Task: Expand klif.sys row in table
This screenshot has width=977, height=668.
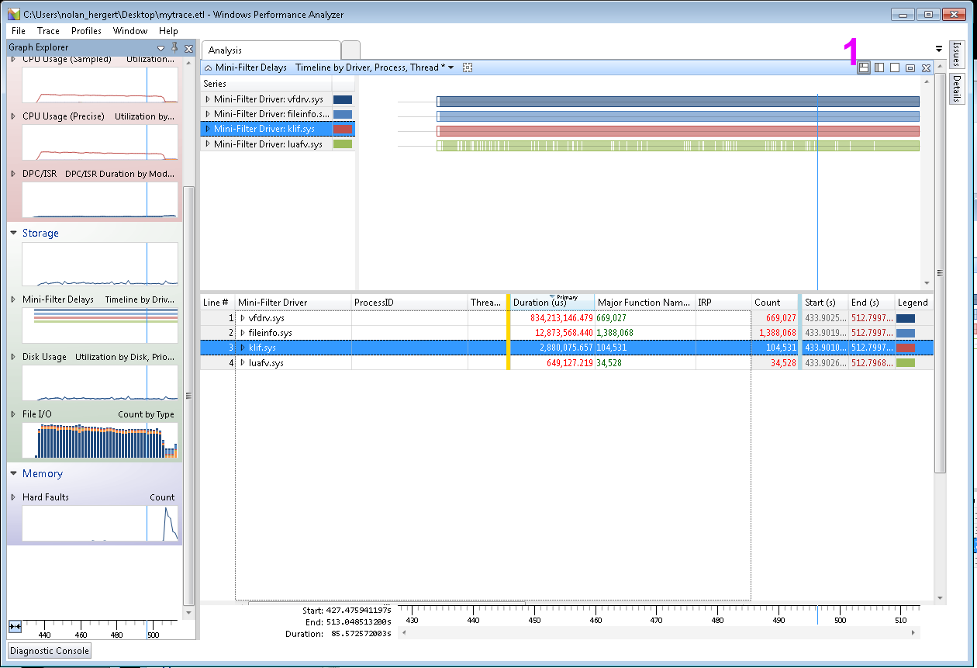Action: click(x=243, y=348)
